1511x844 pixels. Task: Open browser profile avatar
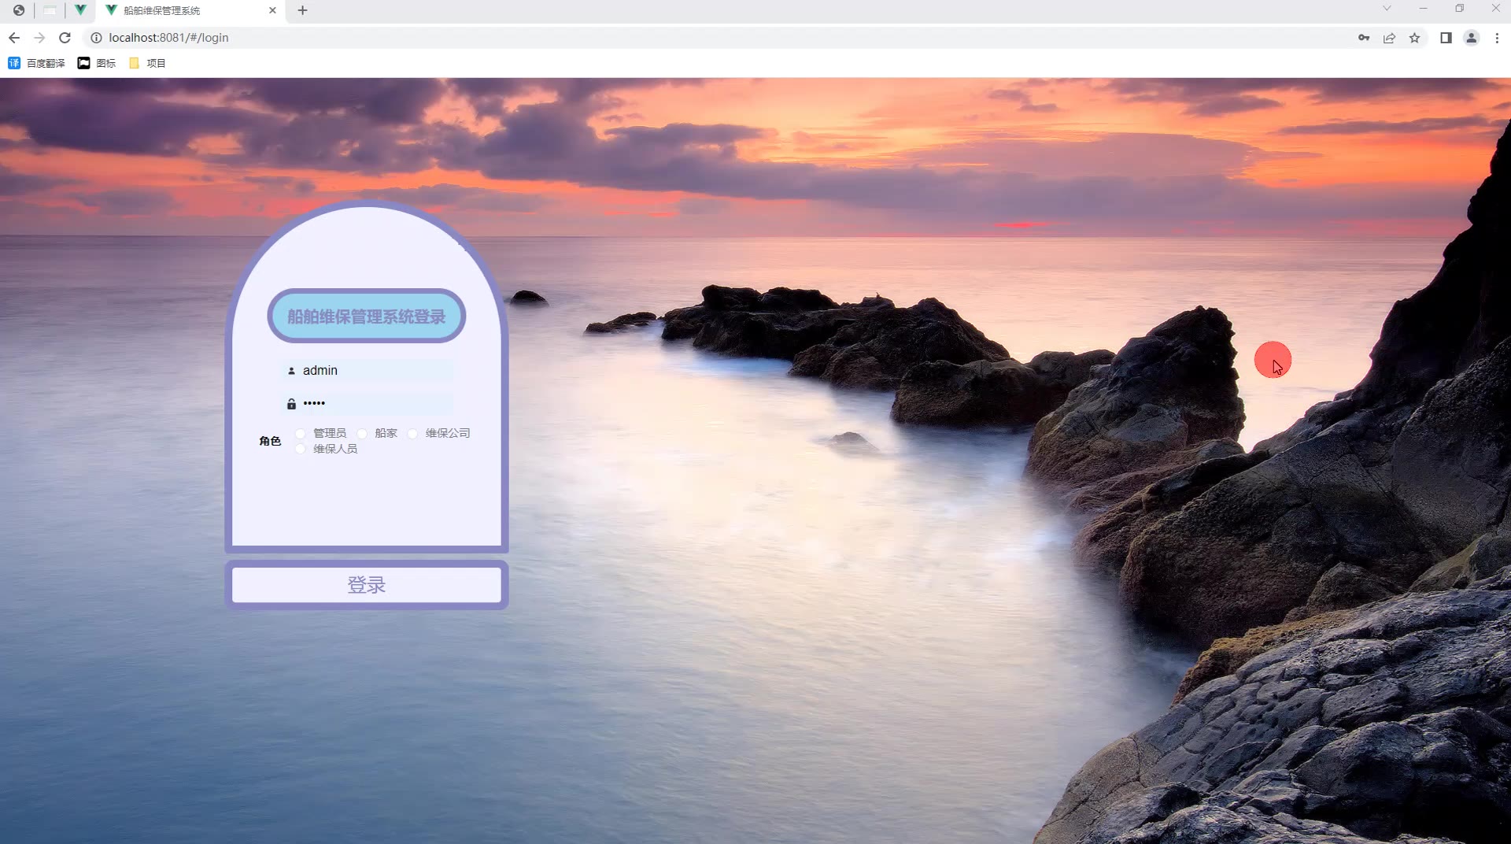pos(1471,38)
